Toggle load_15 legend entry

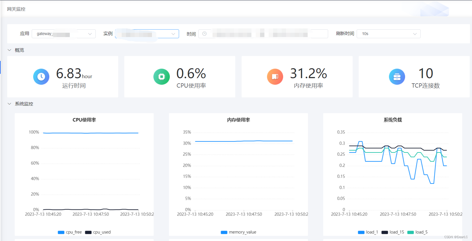tap(393, 232)
